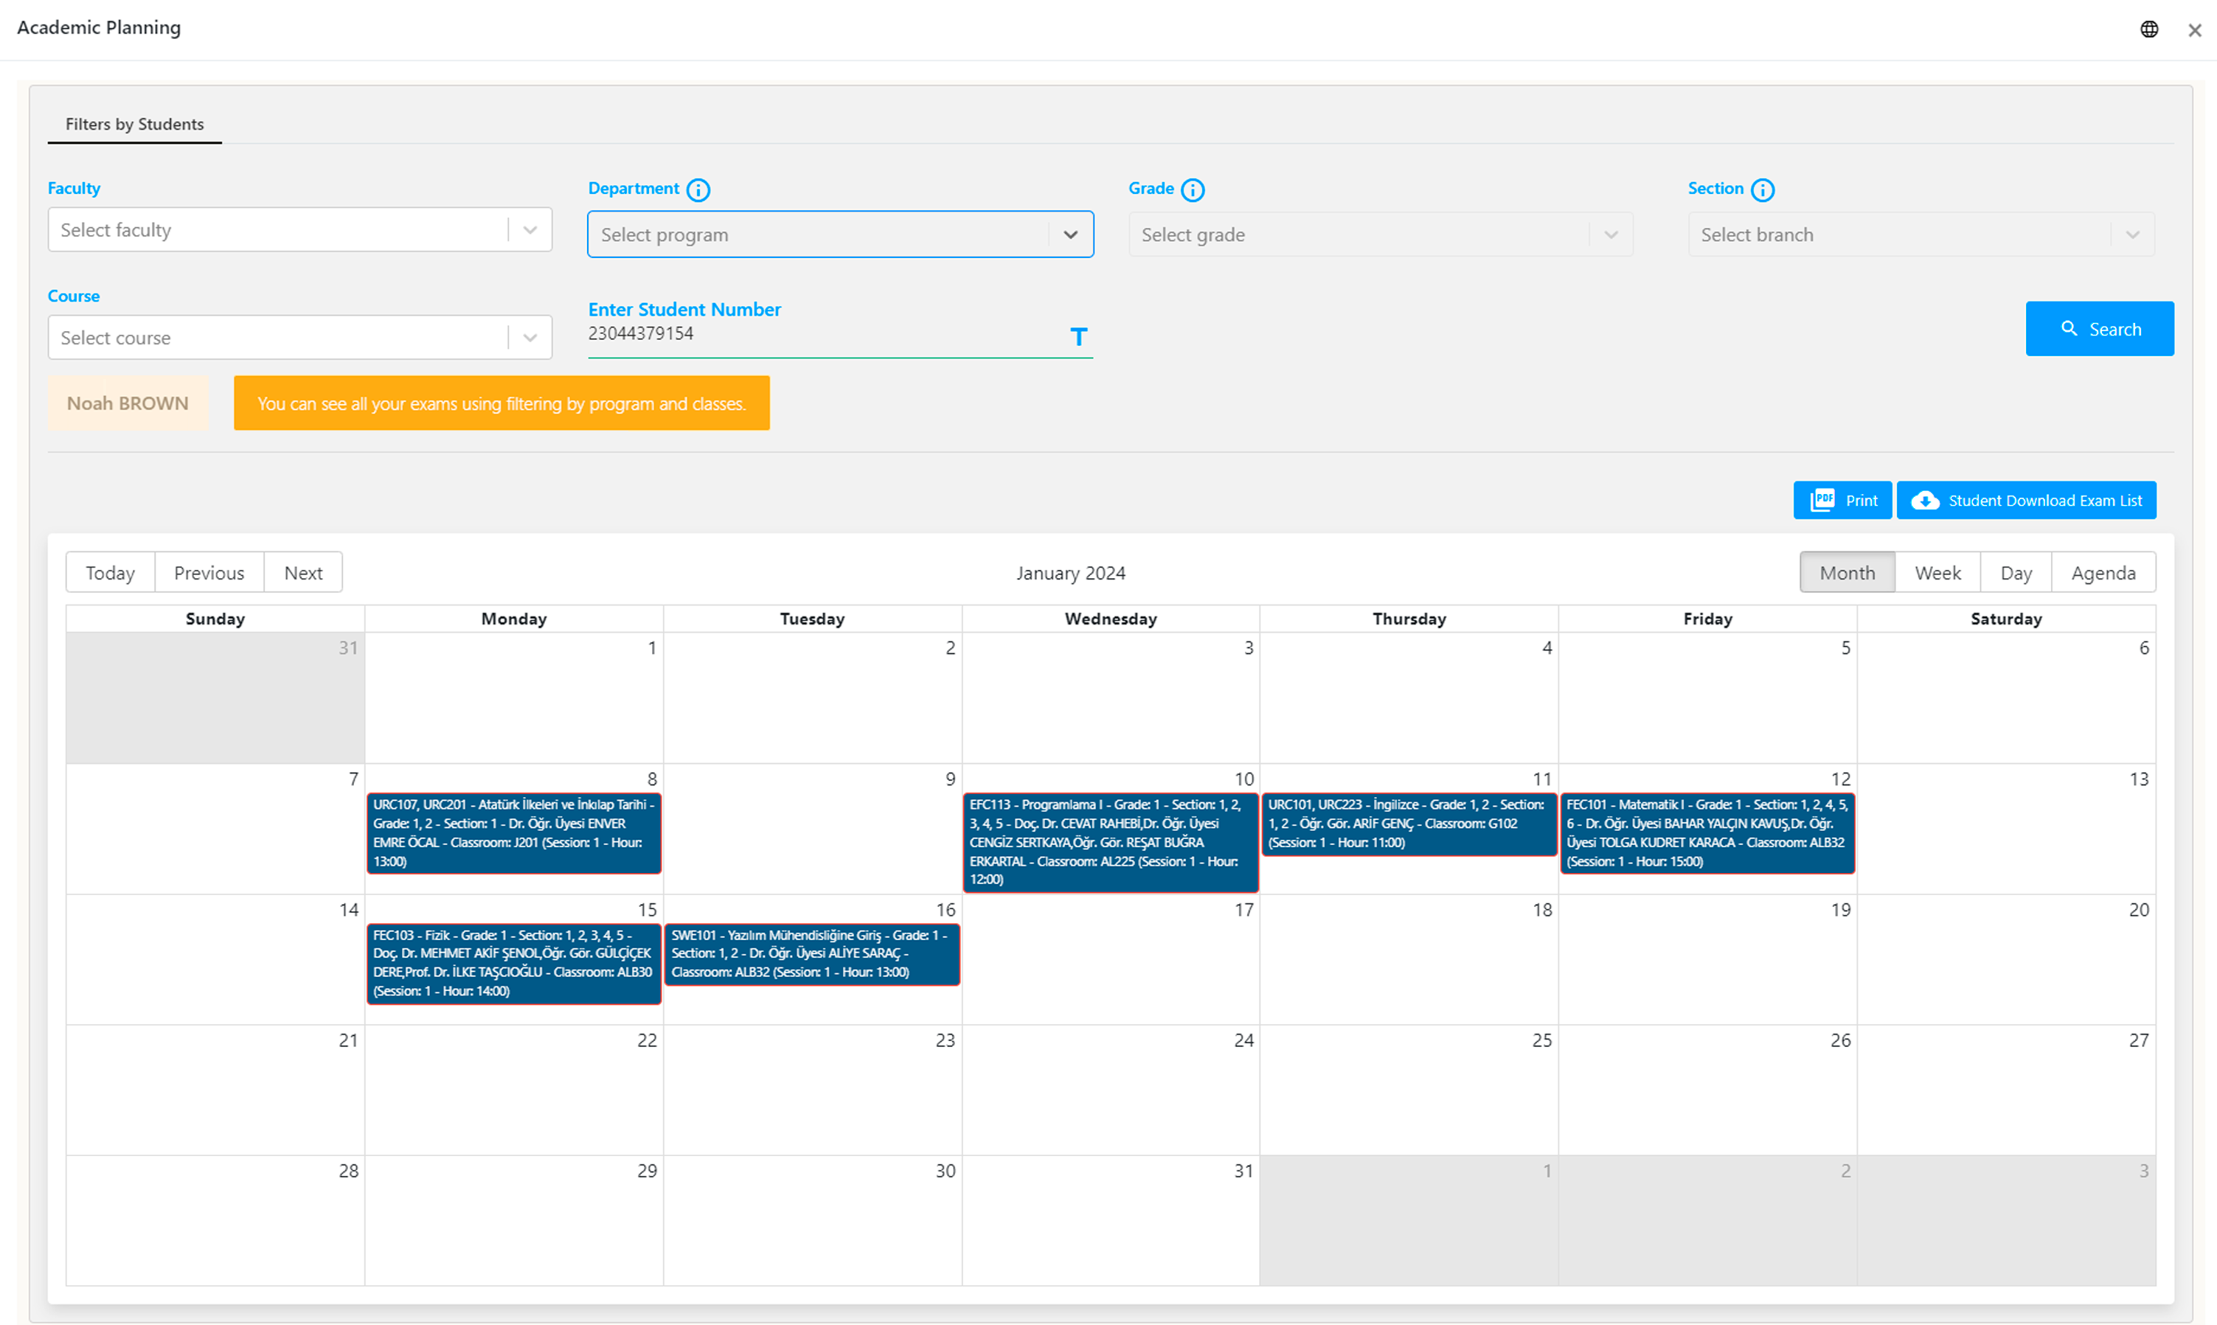Switch calendar to Week view

[1937, 572]
